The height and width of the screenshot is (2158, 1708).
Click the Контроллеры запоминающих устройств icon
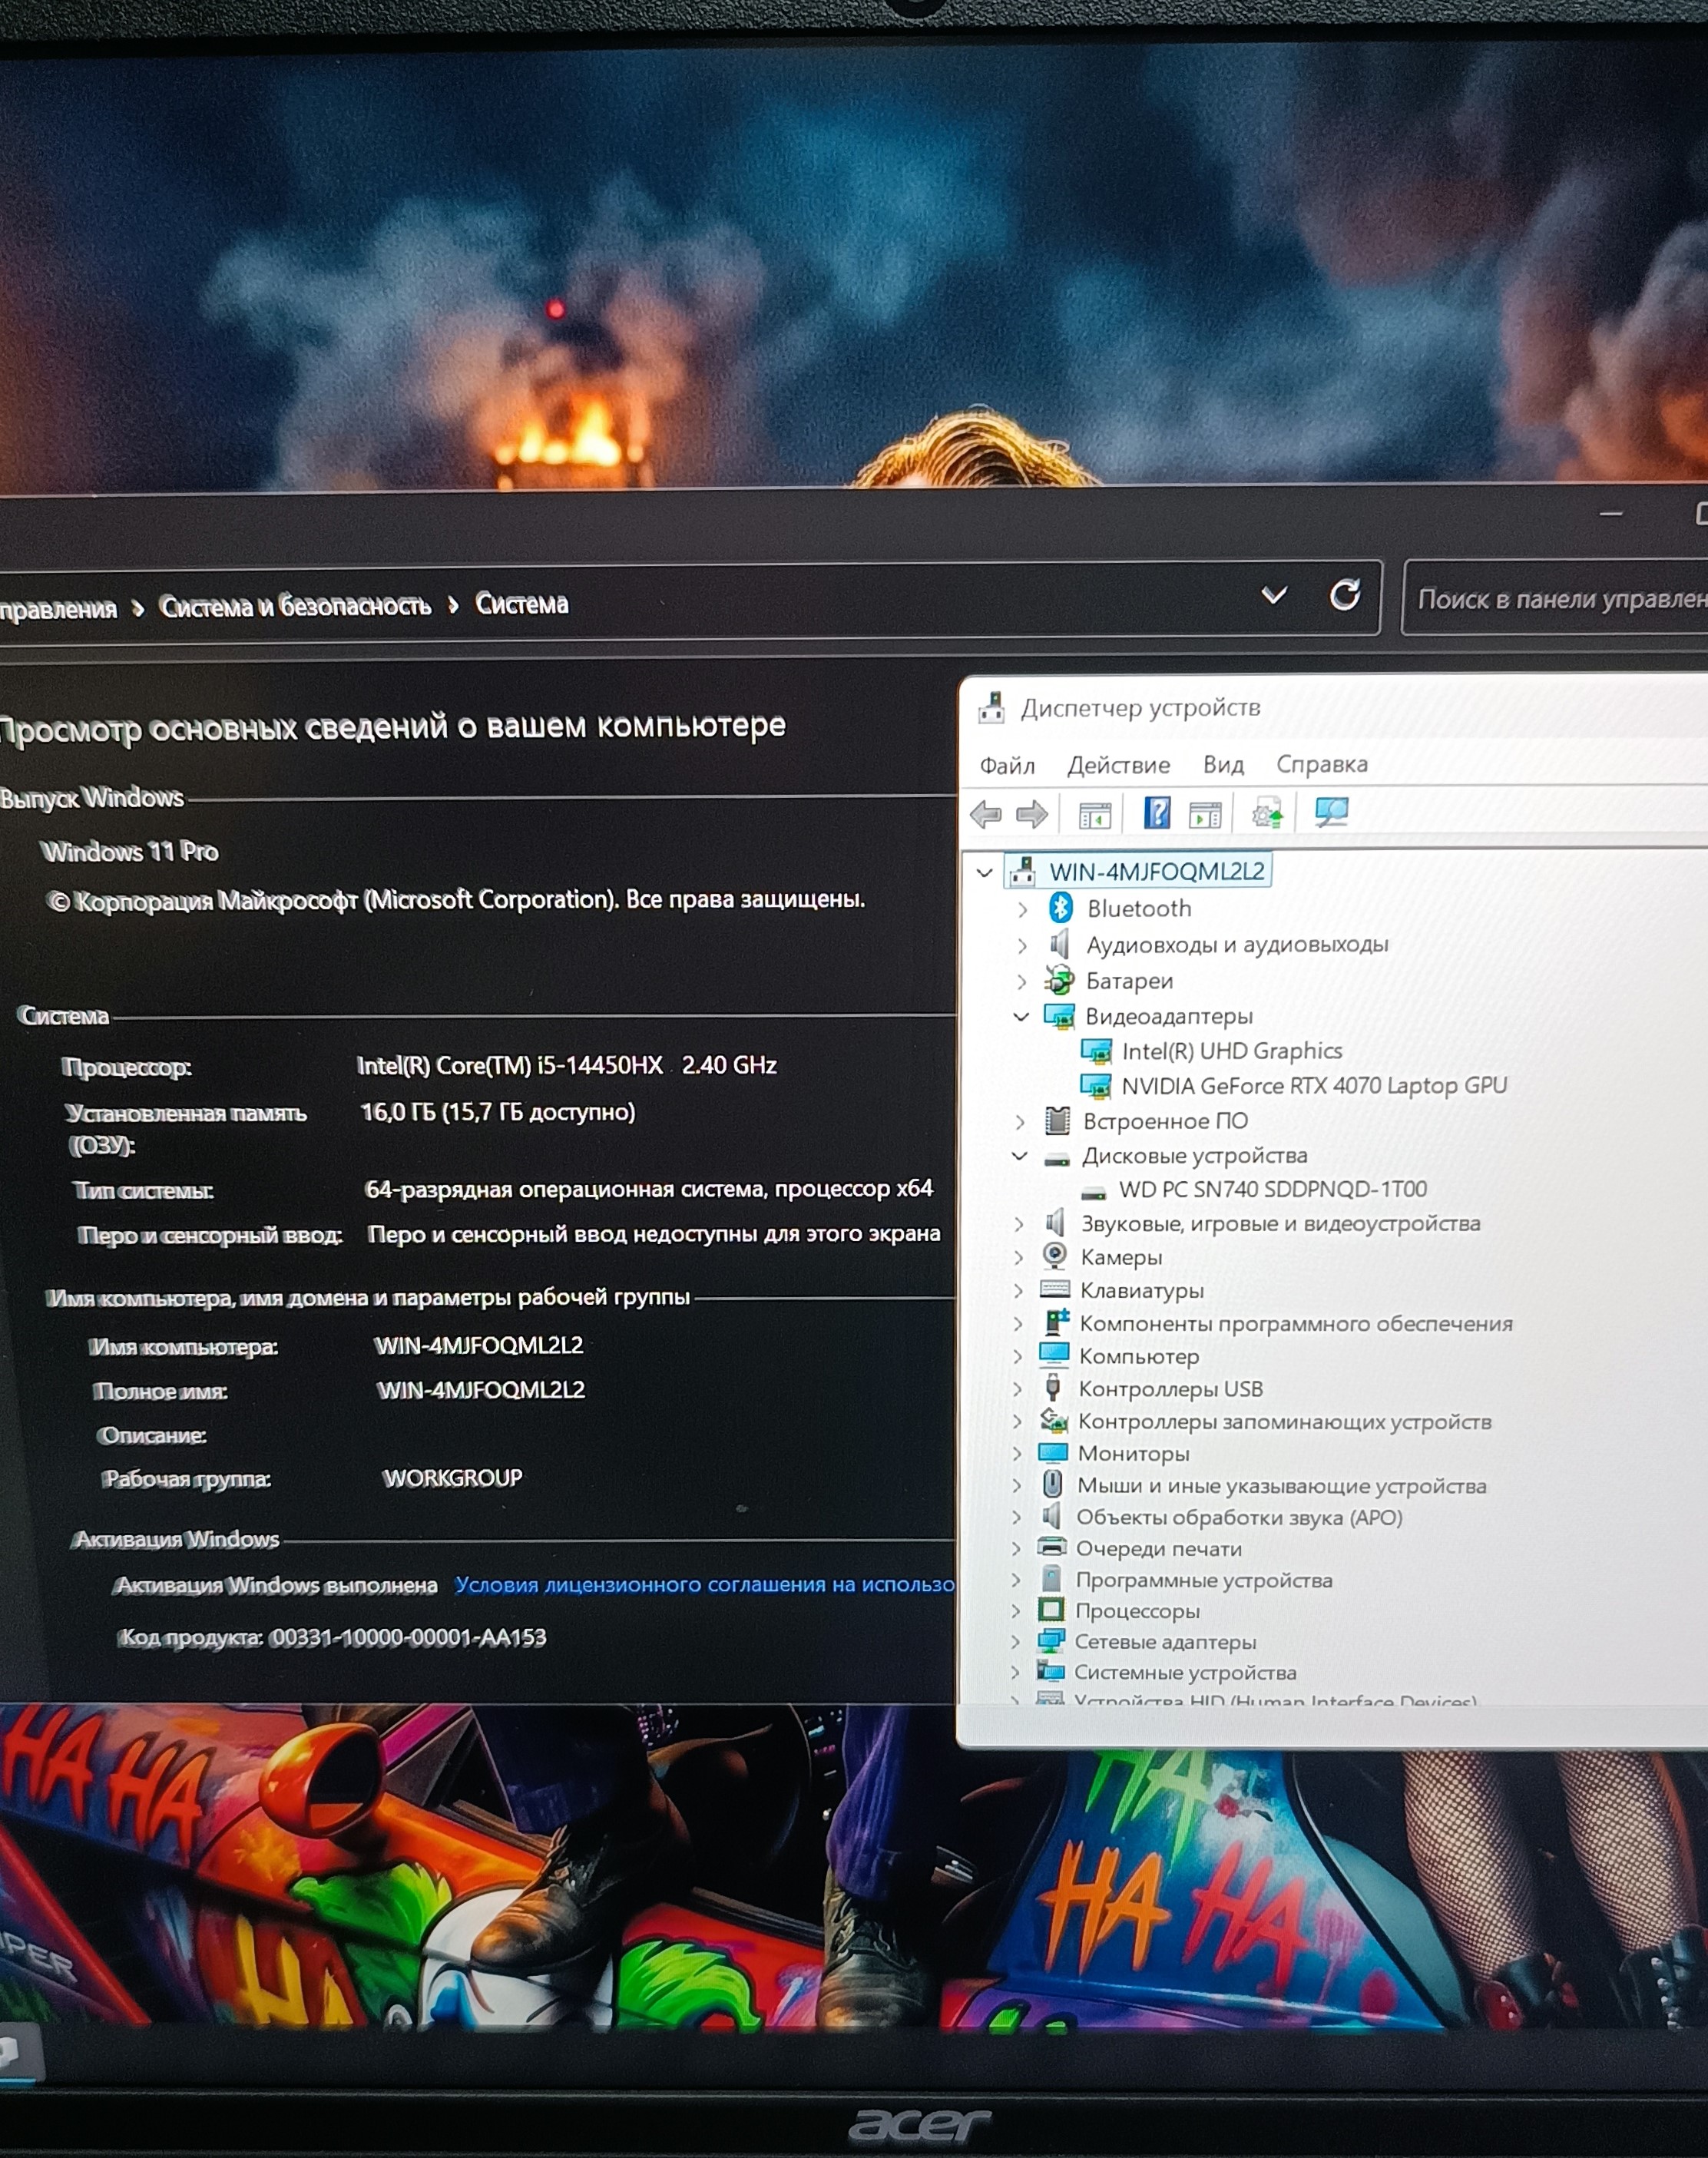tap(1054, 1420)
